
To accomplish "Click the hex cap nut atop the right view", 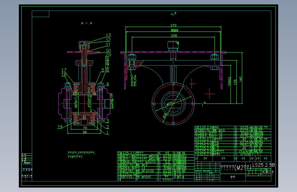I will (173, 46).
